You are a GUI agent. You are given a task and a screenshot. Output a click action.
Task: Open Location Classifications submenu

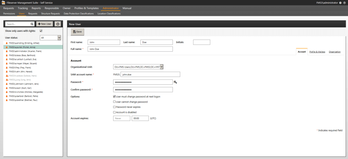coord(109,14)
